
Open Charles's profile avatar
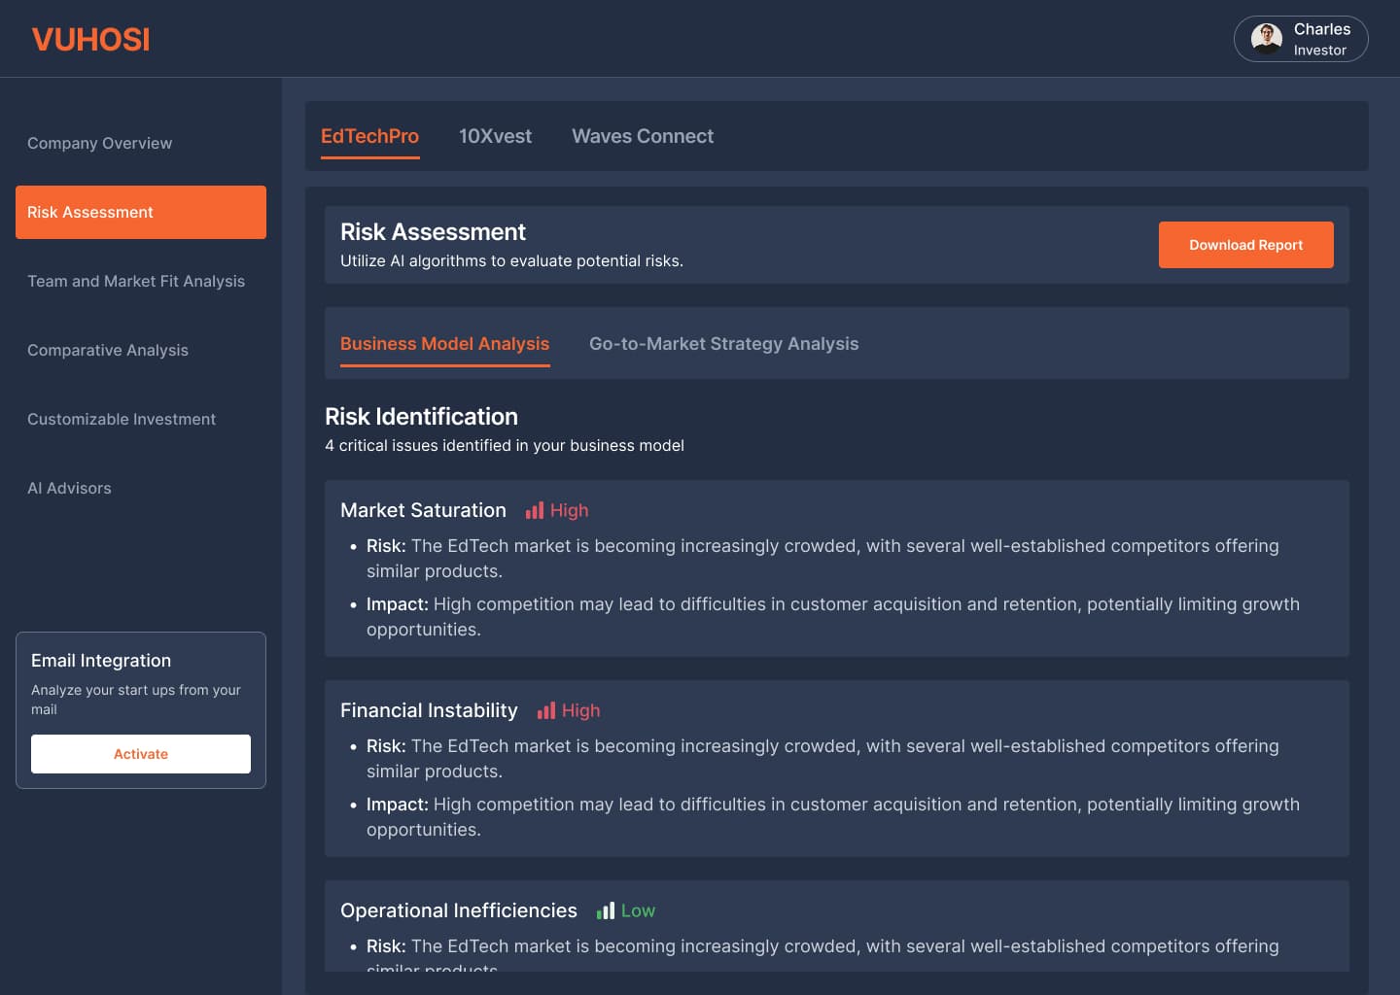[x=1266, y=39]
